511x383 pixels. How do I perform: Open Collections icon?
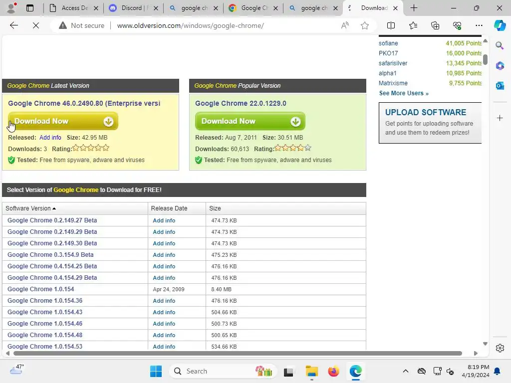point(435,25)
